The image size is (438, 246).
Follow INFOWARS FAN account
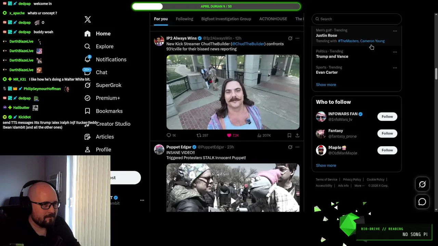[x=387, y=117]
